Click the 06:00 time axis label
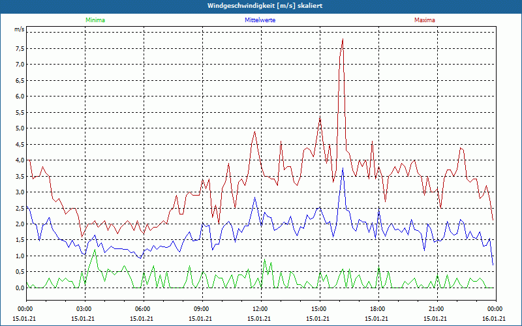This screenshot has height=326, width=522. click(x=144, y=308)
